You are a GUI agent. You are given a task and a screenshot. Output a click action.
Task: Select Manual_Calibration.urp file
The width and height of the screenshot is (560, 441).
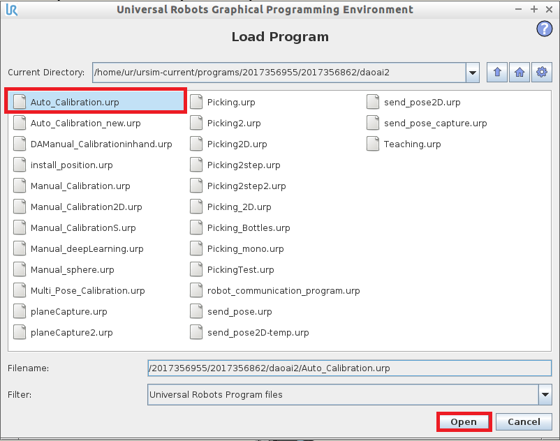(72, 186)
